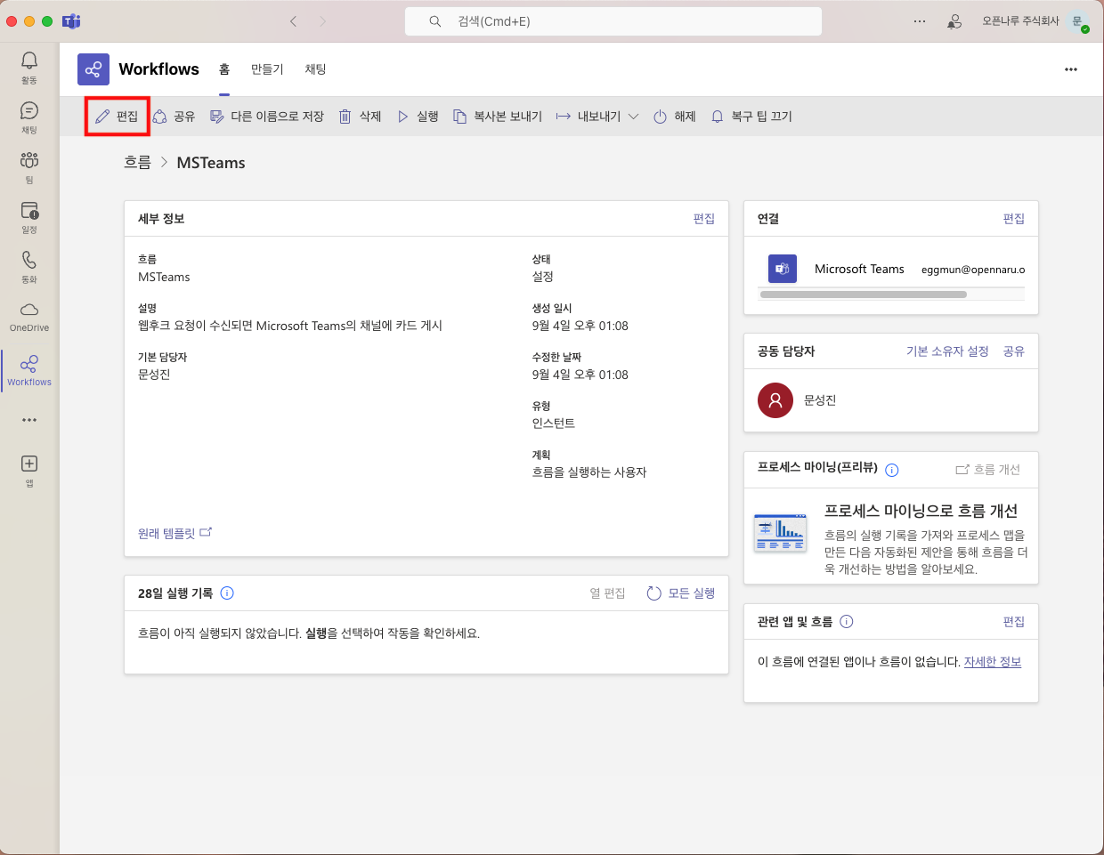Open the Teams icon in the sidebar
The image size is (1104, 855).
point(29,165)
